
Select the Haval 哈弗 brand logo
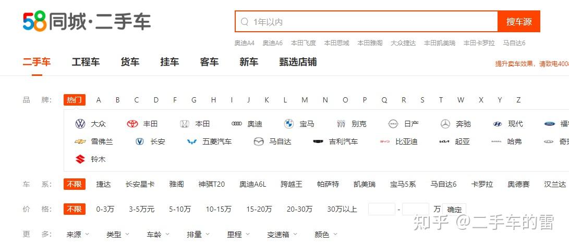(x=496, y=141)
